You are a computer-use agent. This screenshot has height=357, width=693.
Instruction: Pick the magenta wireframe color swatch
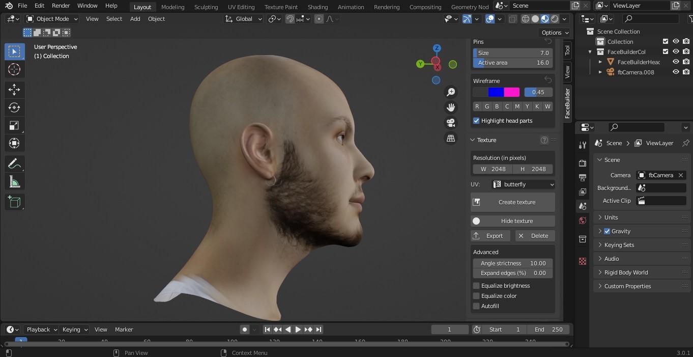tap(512, 92)
